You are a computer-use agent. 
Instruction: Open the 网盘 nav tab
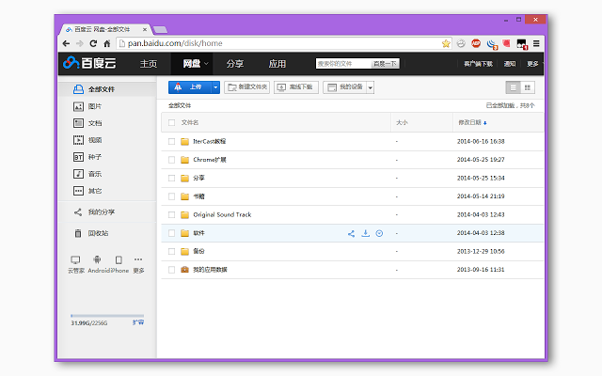pyautogui.click(x=192, y=64)
